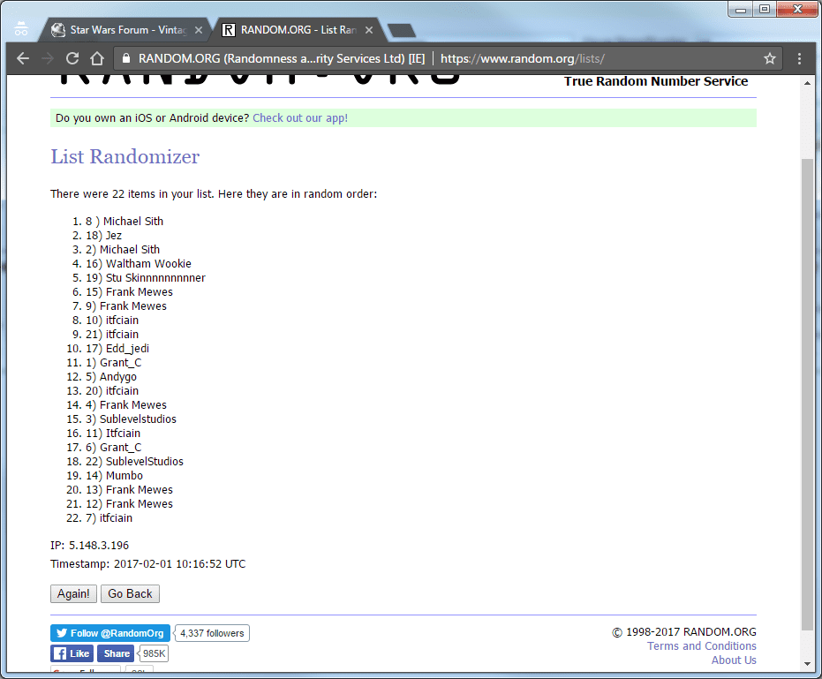The image size is (822, 679).
Task: Open the About Us link
Action: click(734, 660)
